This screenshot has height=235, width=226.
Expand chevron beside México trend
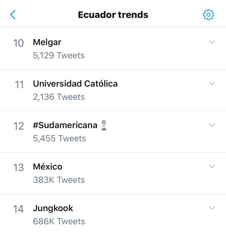point(212,166)
